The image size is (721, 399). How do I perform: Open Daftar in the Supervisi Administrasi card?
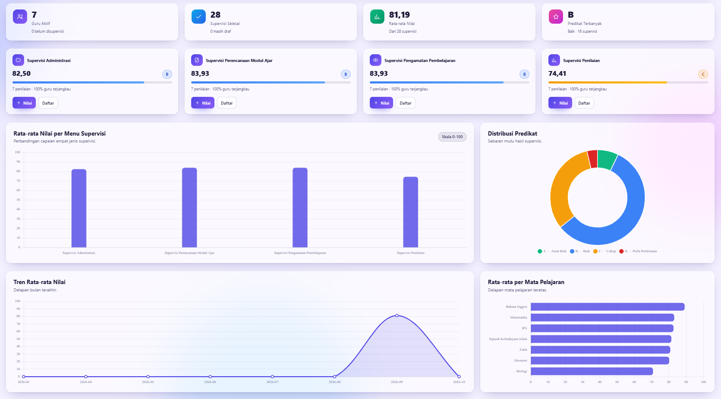coord(48,103)
